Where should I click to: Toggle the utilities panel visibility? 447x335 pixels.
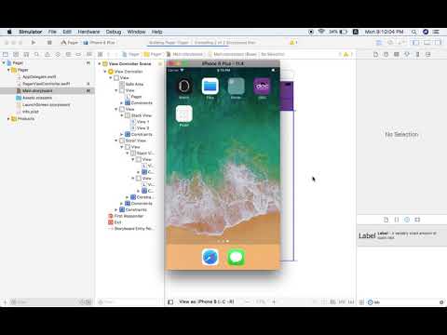(438, 43)
